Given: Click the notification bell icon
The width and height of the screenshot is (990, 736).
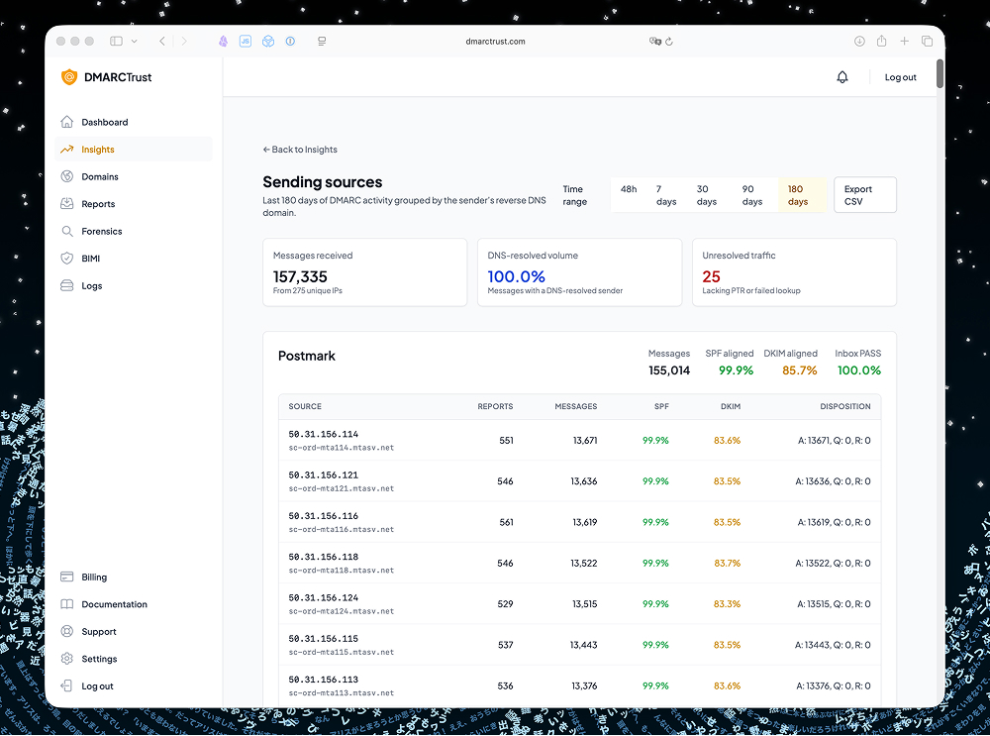Looking at the screenshot, I should [841, 76].
